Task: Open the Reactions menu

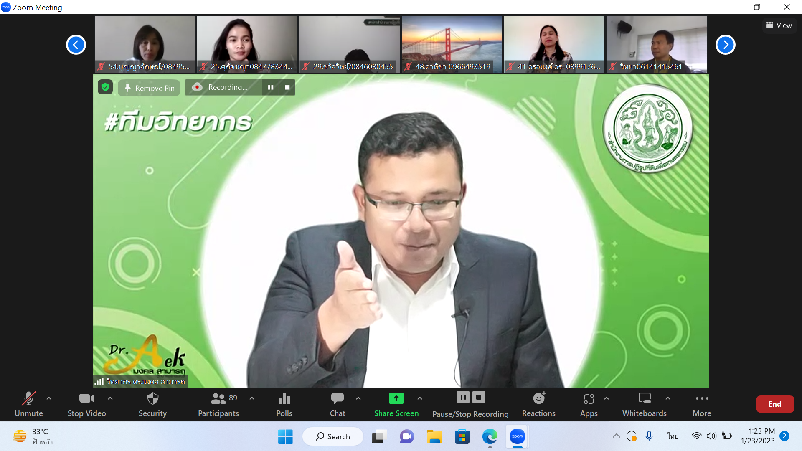Action: pyautogui.click(x=539, y=404)
